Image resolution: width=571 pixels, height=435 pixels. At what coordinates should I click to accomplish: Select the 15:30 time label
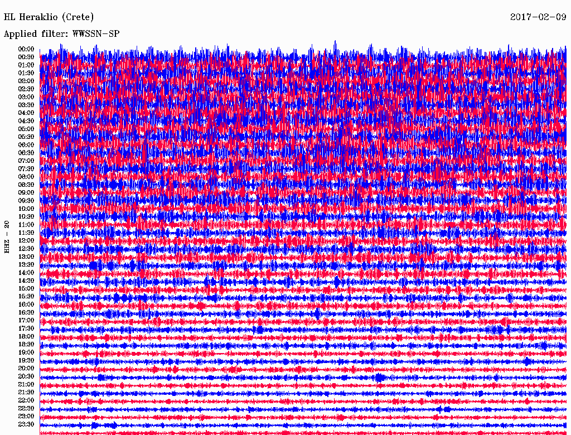(x=26, y=296)
